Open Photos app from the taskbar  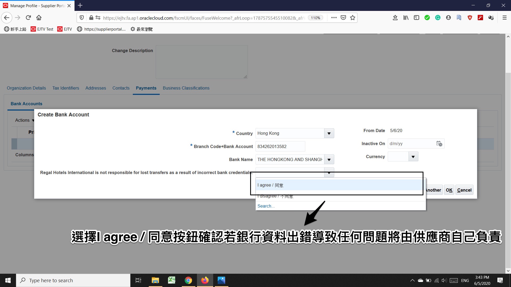pyautogui.click(x=221, y=280)
